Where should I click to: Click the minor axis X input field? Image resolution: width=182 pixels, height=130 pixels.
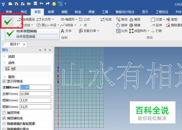click(x=36, y=100)
